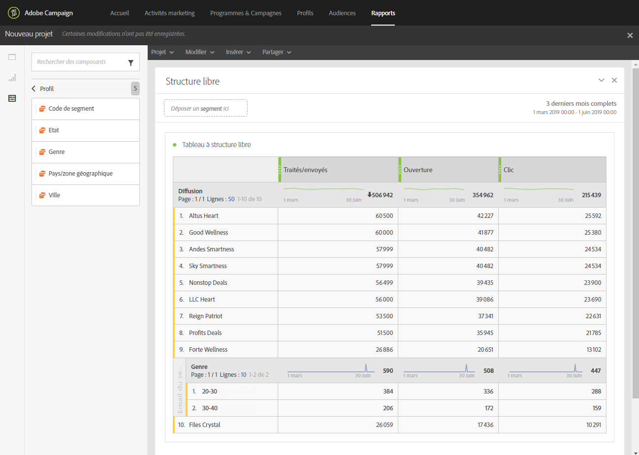Select the Pays/zone géographique dimension
The height and width of the screenshot is (455, 639).
pos(81,174)
